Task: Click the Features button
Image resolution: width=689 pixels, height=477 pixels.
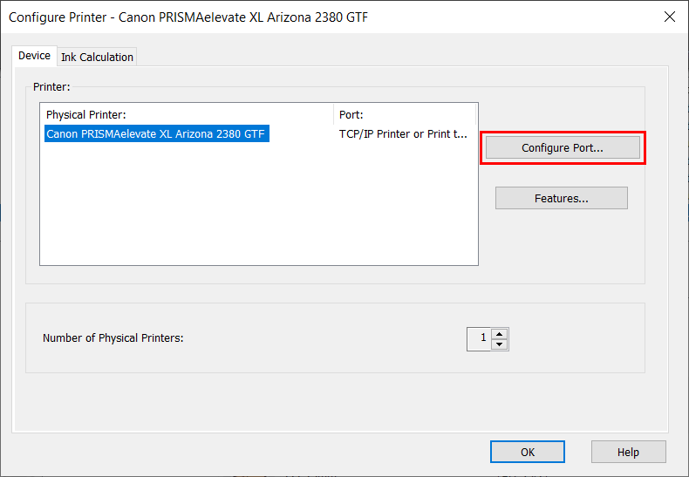Action: (561, 198)
